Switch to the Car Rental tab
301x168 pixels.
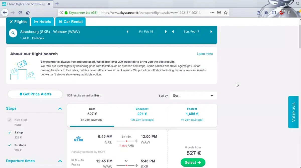70,22
